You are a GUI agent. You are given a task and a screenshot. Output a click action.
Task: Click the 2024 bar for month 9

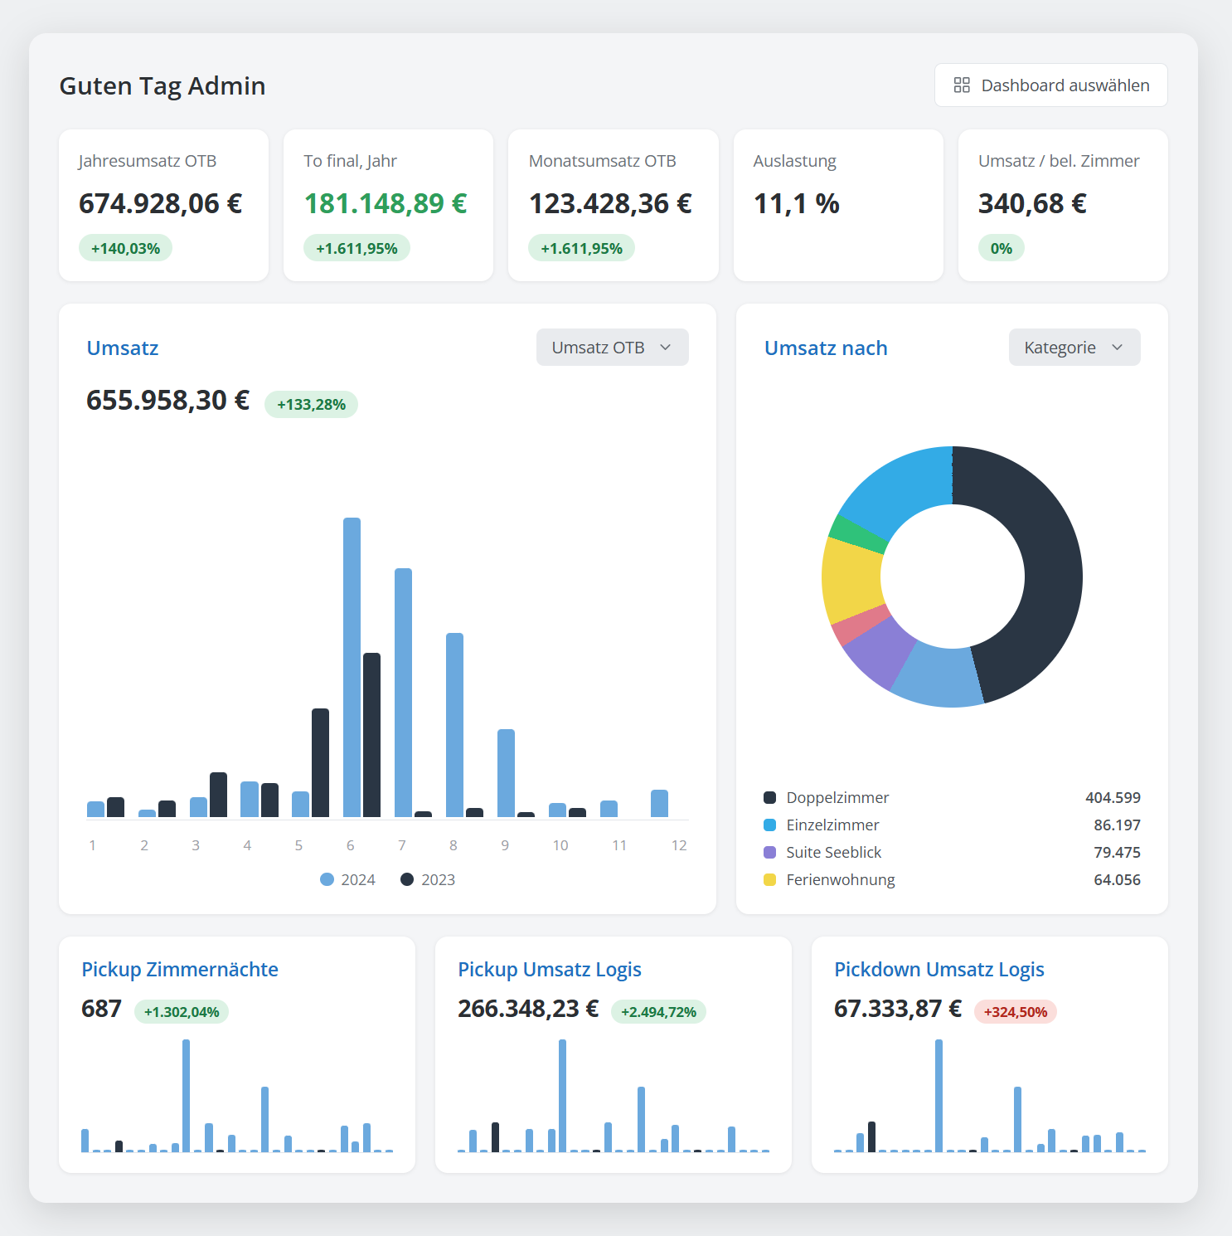(x=506, y=773)
